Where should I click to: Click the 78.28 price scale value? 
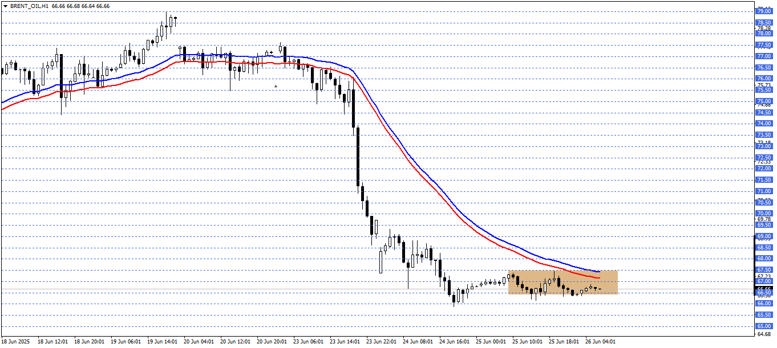tap(764, 28)
